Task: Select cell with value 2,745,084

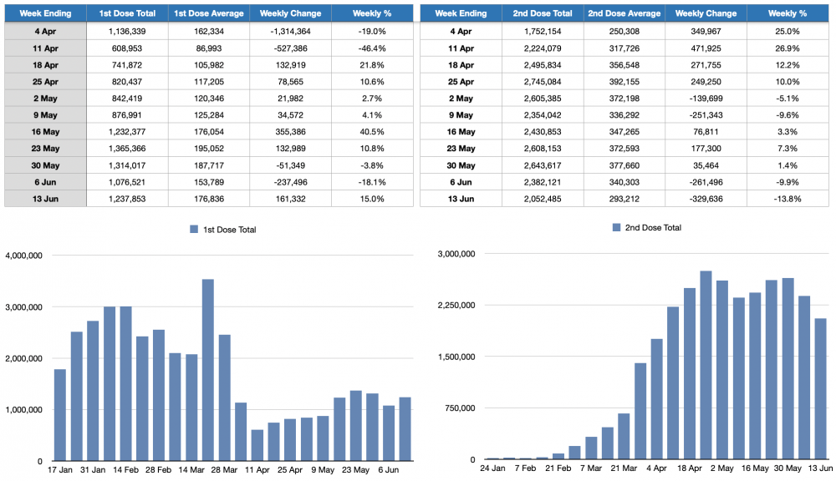Action: [x=543, y=82]
